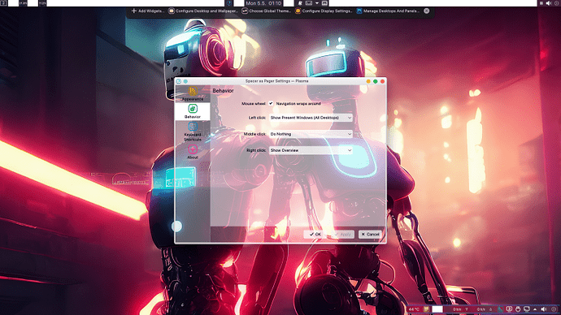Screen dimensions: 561x315
Task: Select the Behavior sidebar icon
Action: (x=193, y=109)
